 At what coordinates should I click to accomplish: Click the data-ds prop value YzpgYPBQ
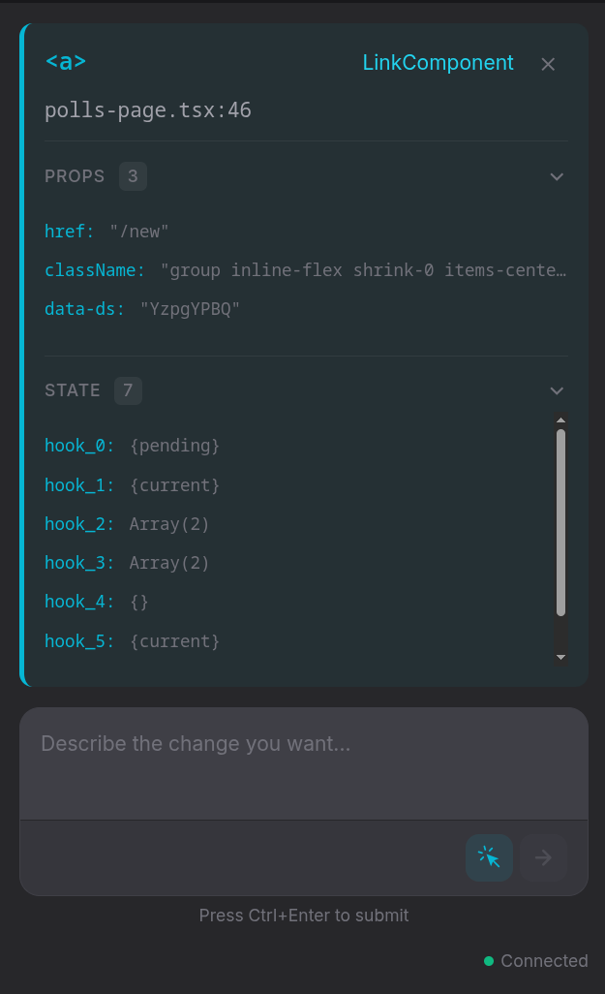pos(188,309)
